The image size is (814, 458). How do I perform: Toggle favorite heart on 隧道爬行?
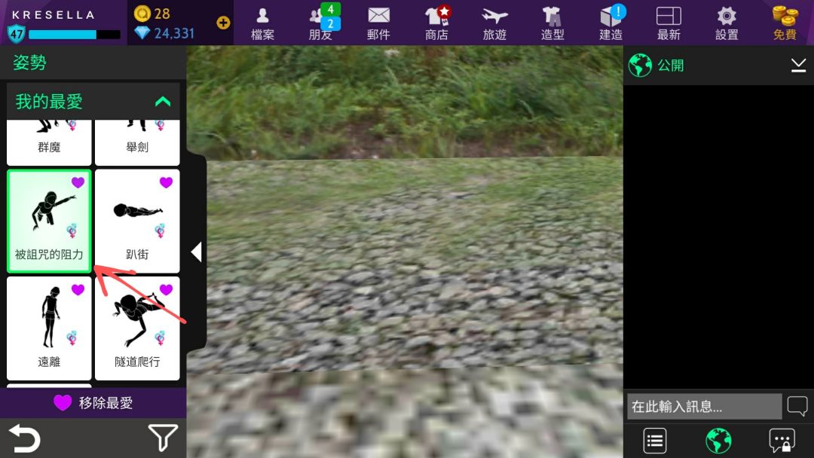pos(166,289)
